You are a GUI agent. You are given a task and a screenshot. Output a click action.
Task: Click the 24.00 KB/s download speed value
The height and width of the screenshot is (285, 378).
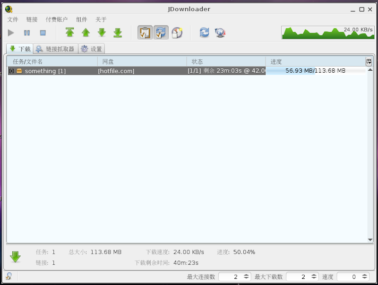coord(189,252)
